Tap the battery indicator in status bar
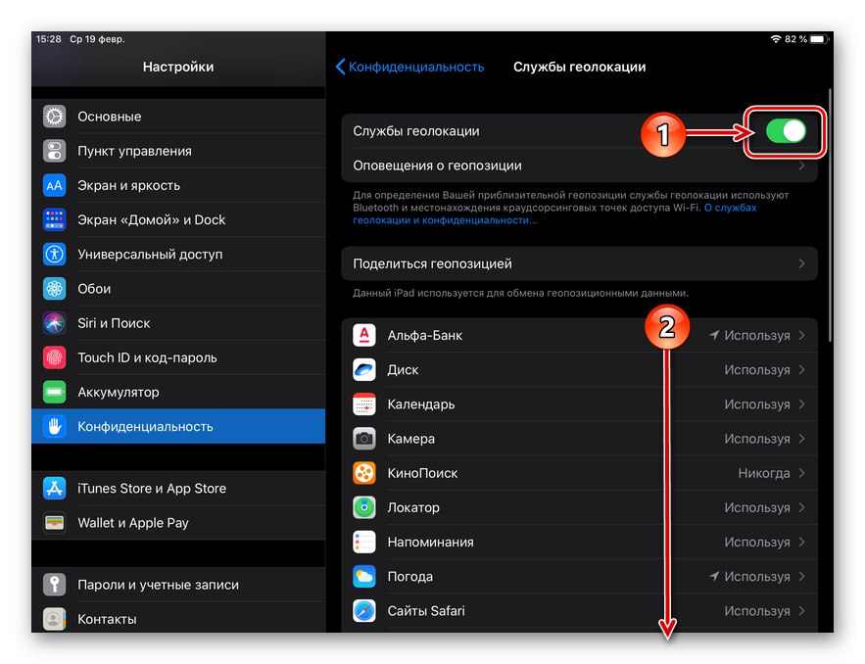Image resolution: width=865 pixels, height=664 pixels. point(819,39)
